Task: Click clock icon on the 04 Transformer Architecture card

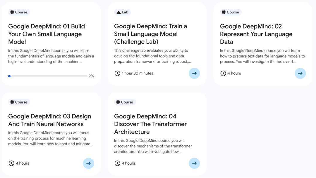Action: [117, 163]
